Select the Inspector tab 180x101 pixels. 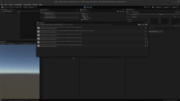click(130, 10)
